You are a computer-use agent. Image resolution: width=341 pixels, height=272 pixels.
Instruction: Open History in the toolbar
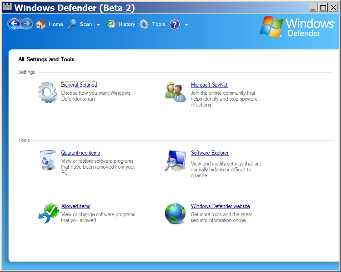127,24
